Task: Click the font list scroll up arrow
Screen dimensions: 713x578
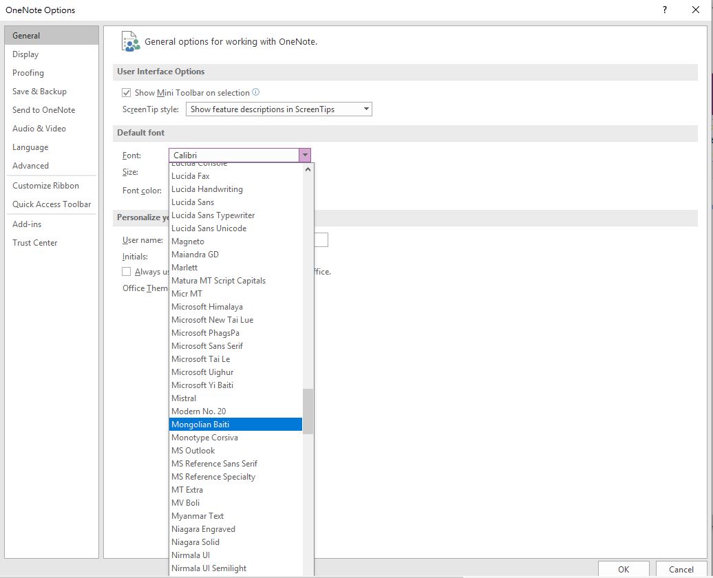Action: [x=308, y=170]
